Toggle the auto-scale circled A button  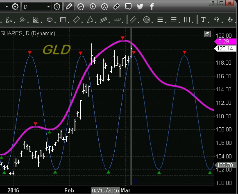click(x=104, y=7)
